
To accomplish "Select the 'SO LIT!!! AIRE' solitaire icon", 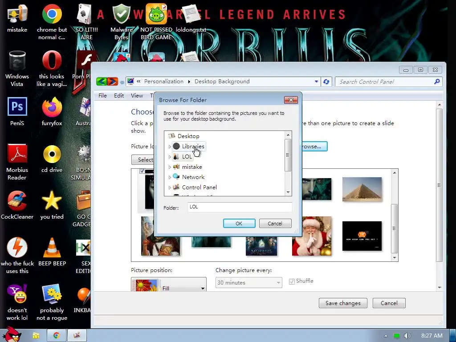I will (86, 22).
